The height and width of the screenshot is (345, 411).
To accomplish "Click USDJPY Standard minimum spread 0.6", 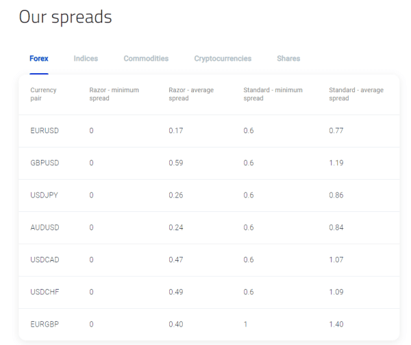I will (249, 195).
